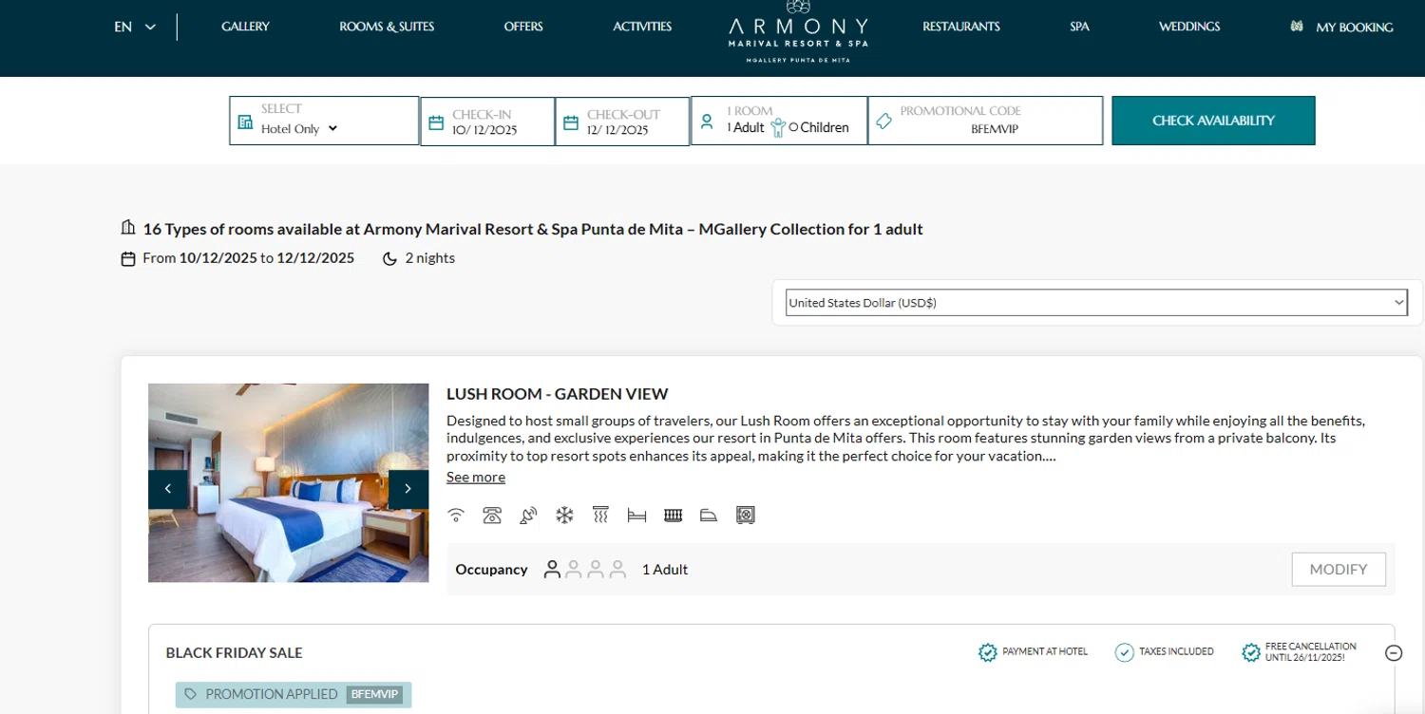Open the room and guests selector

779,121
